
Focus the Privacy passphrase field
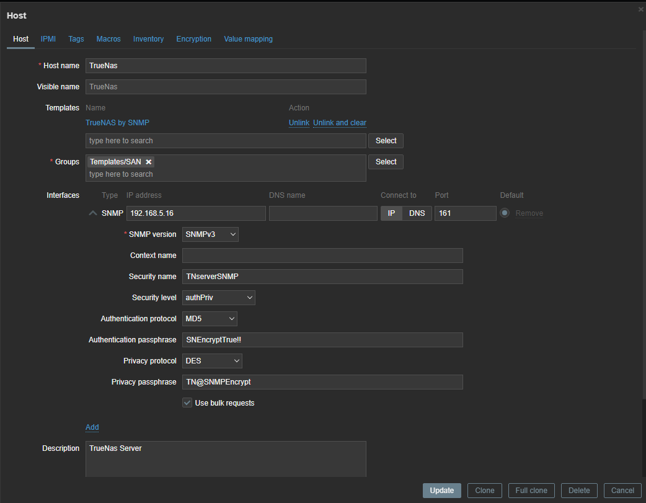(322, 382)
